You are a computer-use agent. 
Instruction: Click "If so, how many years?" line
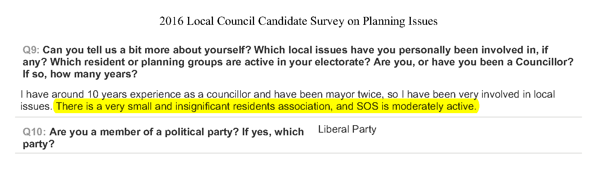[80, 74]
